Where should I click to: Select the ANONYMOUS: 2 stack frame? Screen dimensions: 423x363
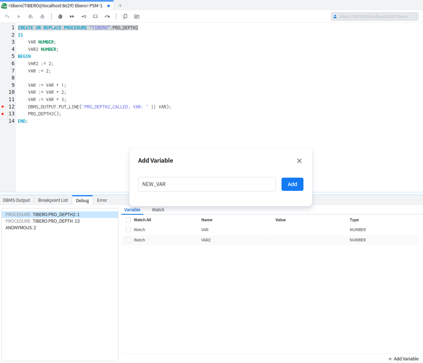click(21, 228)
